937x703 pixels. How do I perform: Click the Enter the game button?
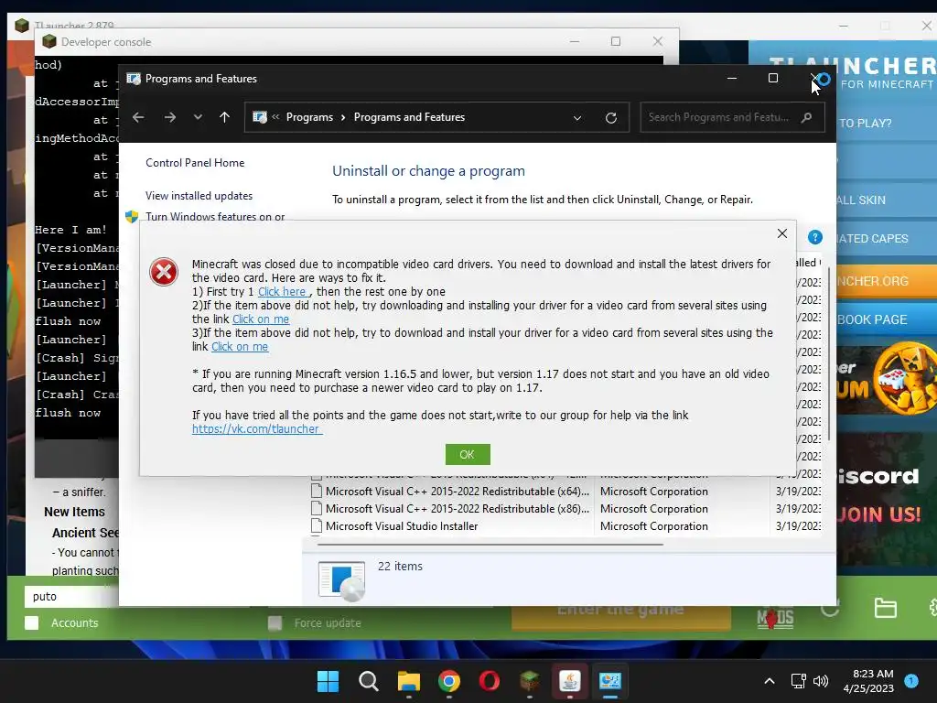(621, 616)
